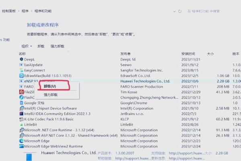Image resolution: width=241 pixels, height=161 pixels.
Task: Click the Google 文档 icon
Action: pyautogui.click(x=21, y=103)
